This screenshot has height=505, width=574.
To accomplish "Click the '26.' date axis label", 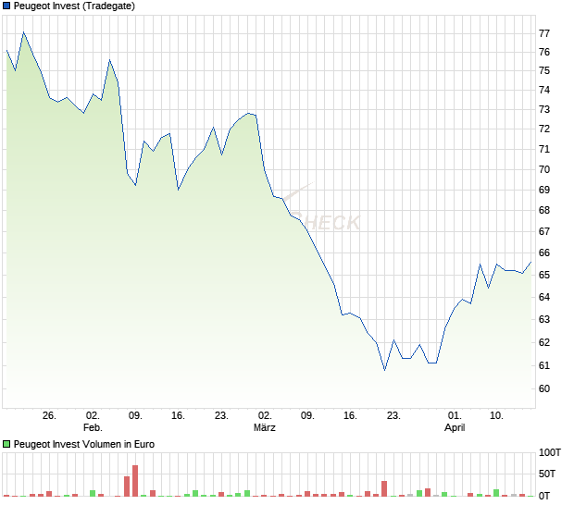I will tap(49, 416).
